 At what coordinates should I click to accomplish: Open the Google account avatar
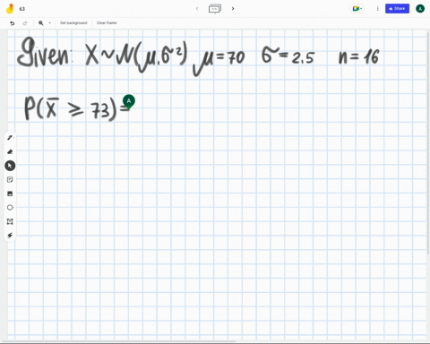[420, 9]
